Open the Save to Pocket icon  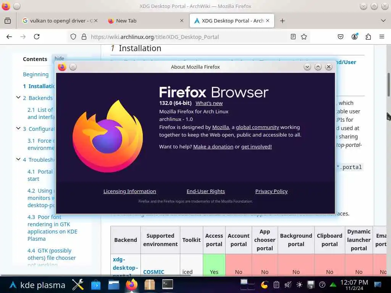click(x=340, y=37)
